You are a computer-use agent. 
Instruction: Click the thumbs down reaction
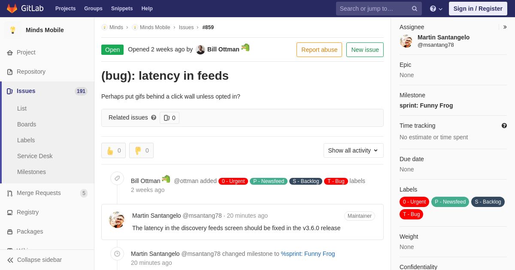pyautogui.click(x=141, y=150)
